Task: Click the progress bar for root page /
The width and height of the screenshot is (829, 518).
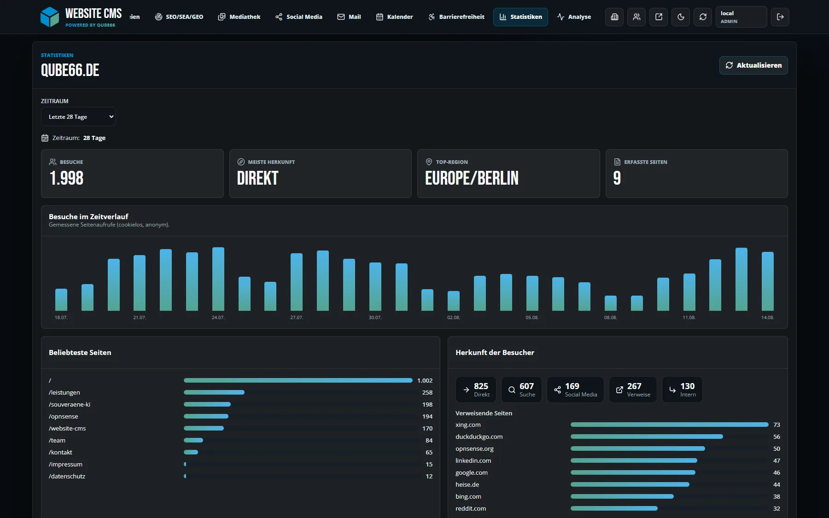Action: [x=298, y=380]
